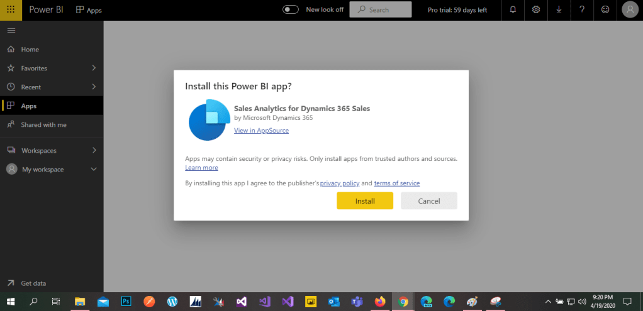Click the yellow Install button

pyautogui.click(x=365, y=201)
